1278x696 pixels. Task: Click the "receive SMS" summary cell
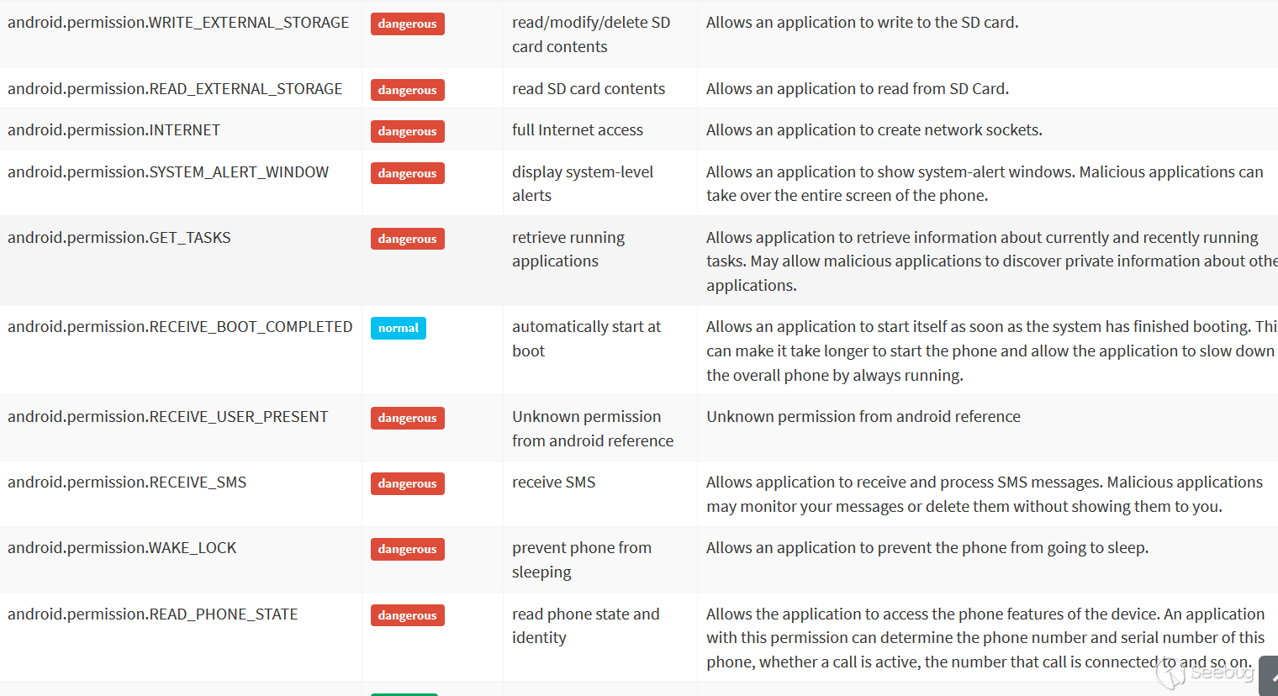point(553,482)
